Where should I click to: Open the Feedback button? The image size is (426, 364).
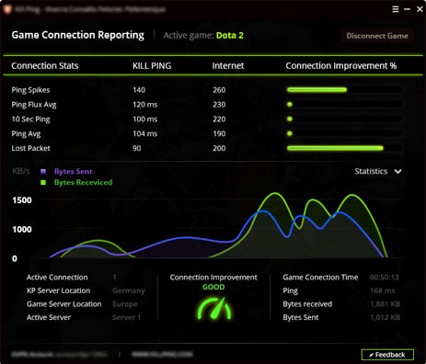click(x=387, y=355)
